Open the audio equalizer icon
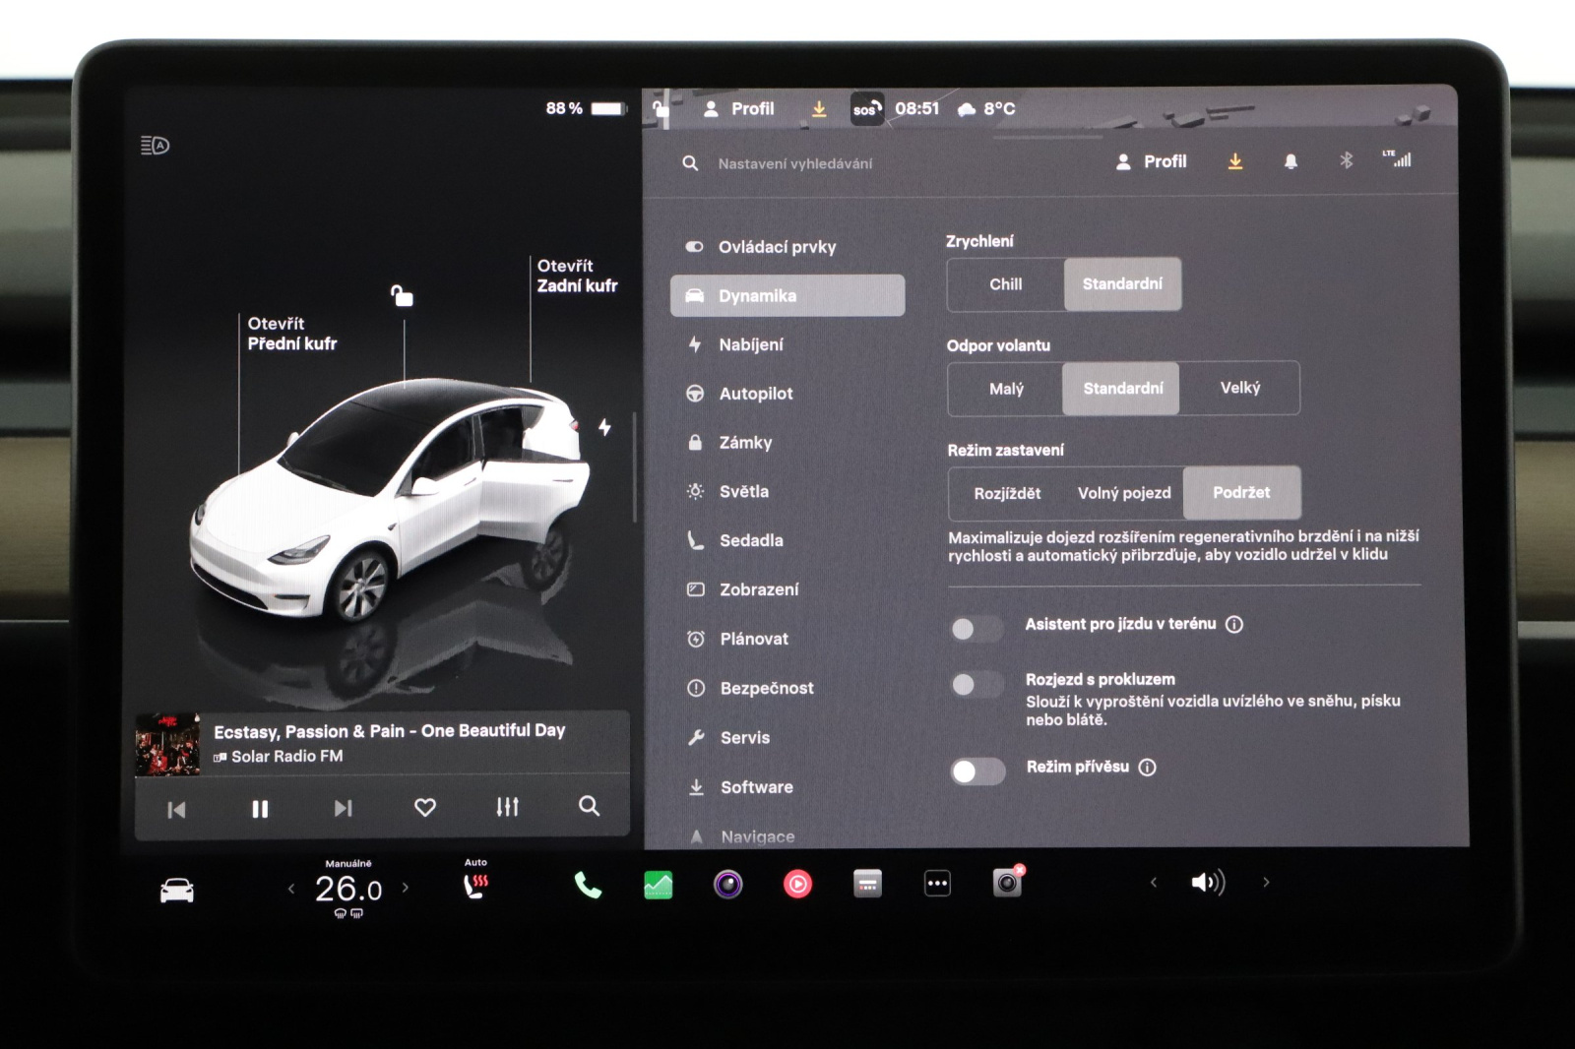The height and width of the screenshot is (1049, 1575). pyautogui.click(x=507, y=807)
